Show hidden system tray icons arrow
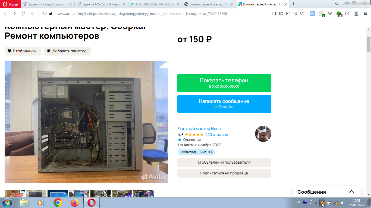The height and width of the screenshot is (208, 371). coord(316,203)
